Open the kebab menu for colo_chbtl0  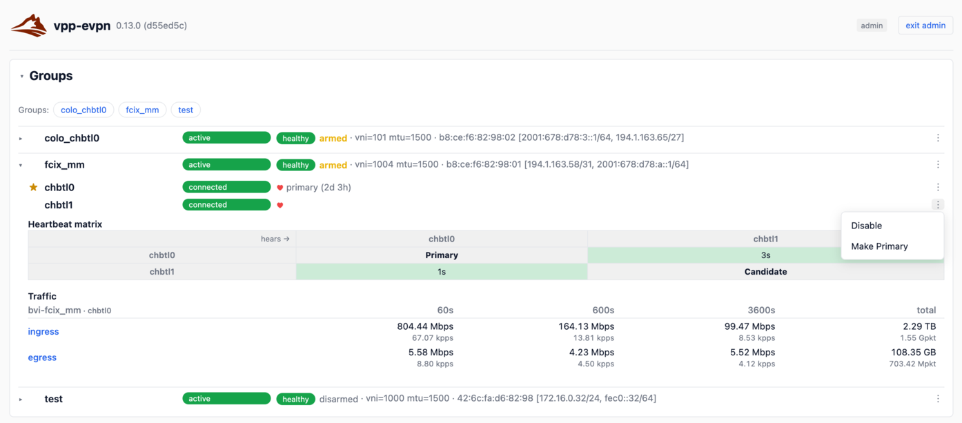tap(938, 138)
